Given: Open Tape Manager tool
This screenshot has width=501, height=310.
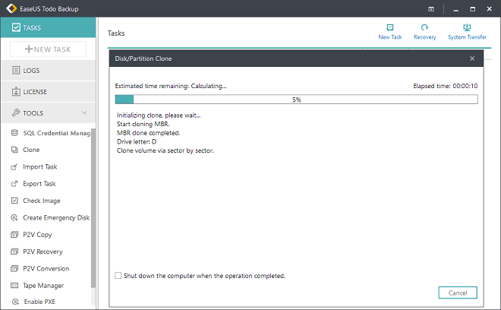Looking at the screenshot, I should coord(43,286).
